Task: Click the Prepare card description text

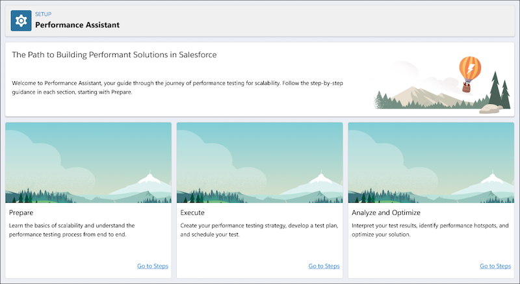Action: coord(81,229)
